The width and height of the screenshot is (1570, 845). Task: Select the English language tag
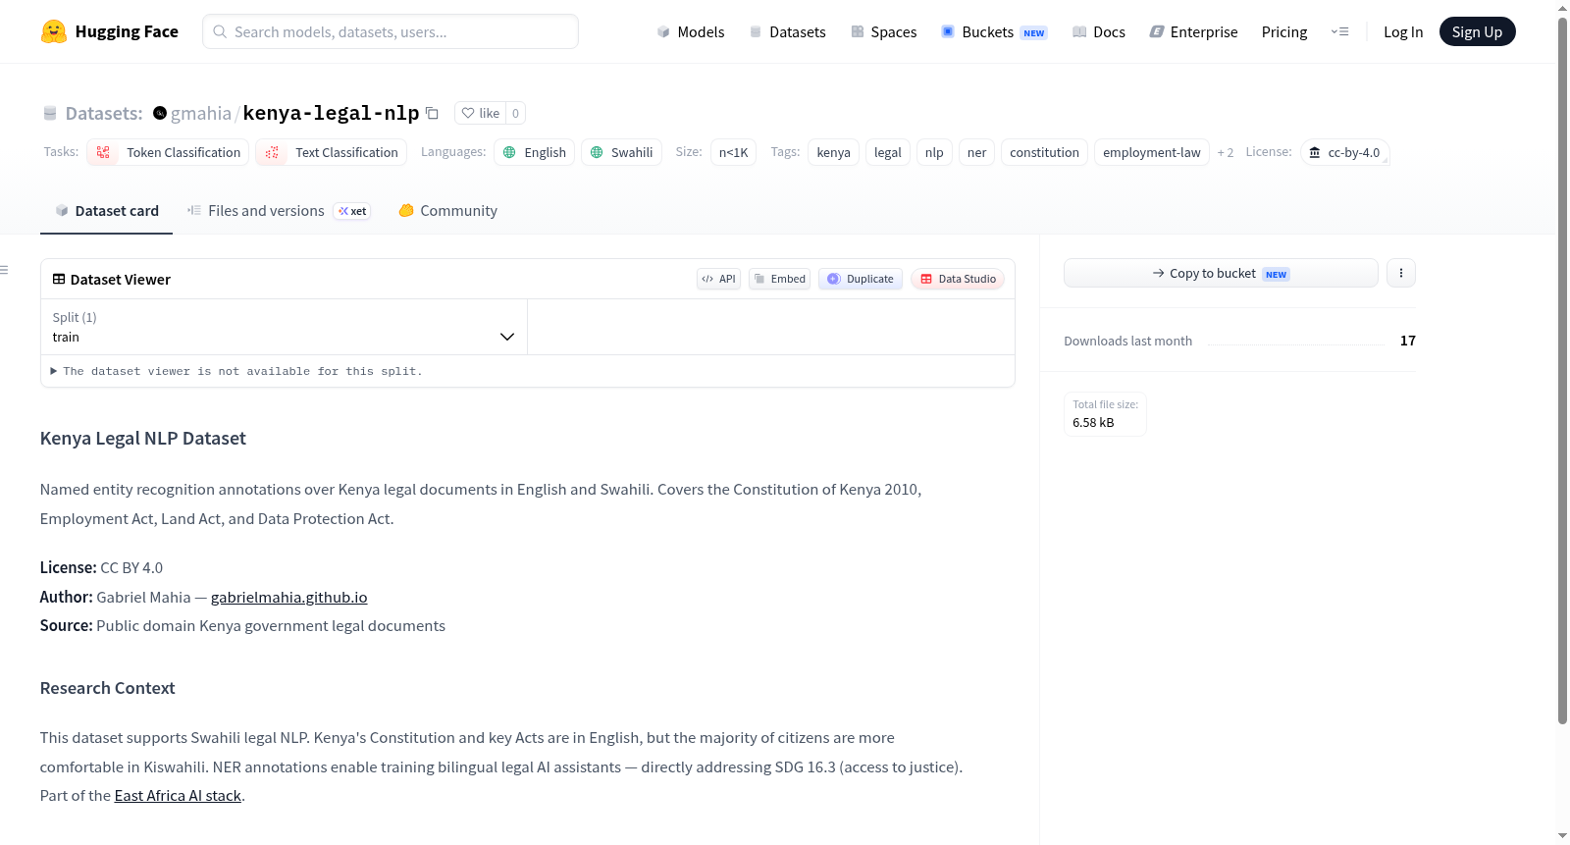pyautogui.click(x=535, y=152)
